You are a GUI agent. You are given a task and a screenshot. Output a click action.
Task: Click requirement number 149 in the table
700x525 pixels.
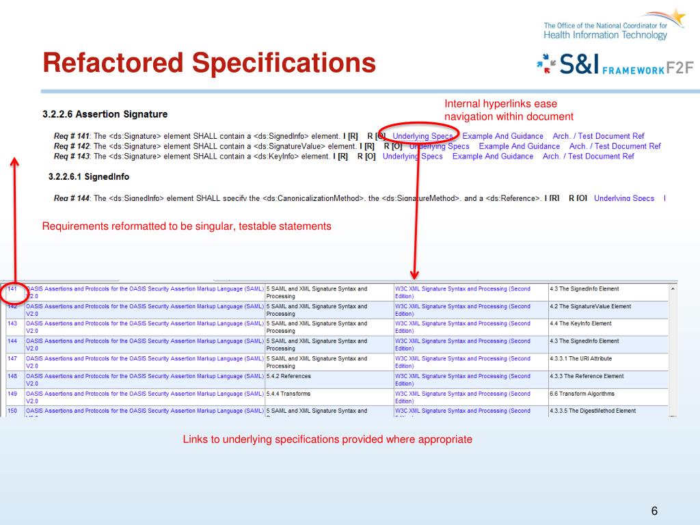[x=12, y=394]
